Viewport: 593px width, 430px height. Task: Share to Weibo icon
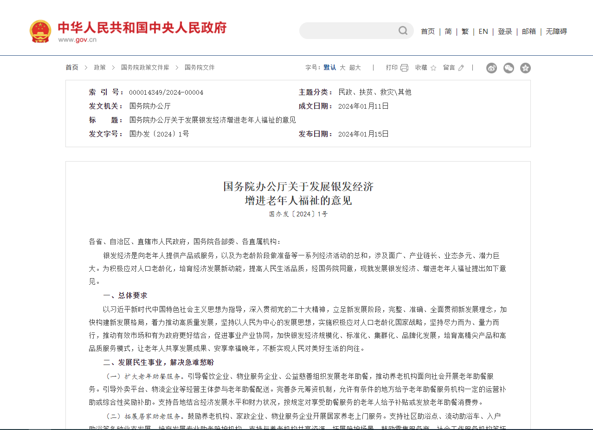[x=491, y=68]
